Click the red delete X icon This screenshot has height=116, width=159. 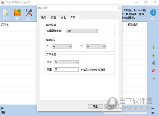click(154, 71)
